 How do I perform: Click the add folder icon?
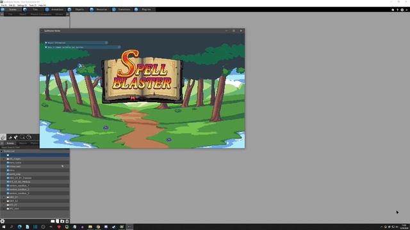coord(62,221)
